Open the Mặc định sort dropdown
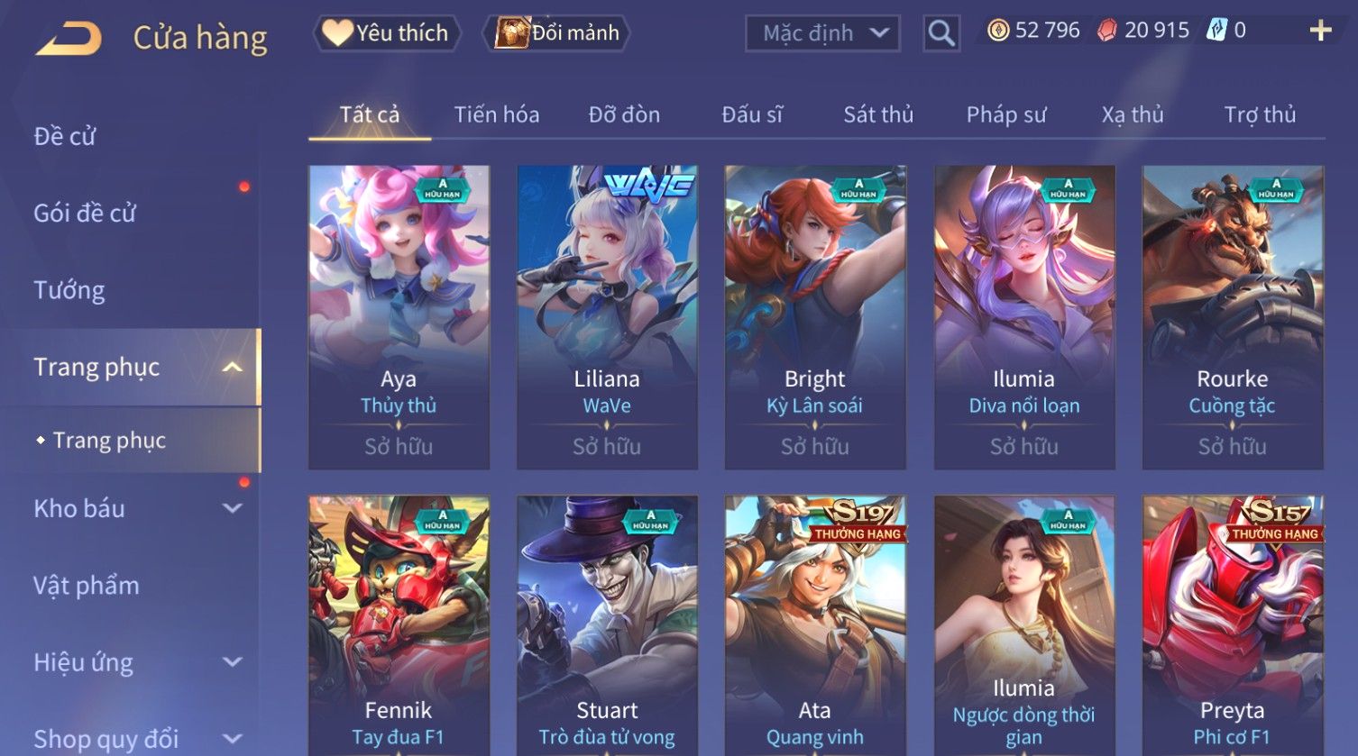1358x756 pixels. [x=822, y=34]
